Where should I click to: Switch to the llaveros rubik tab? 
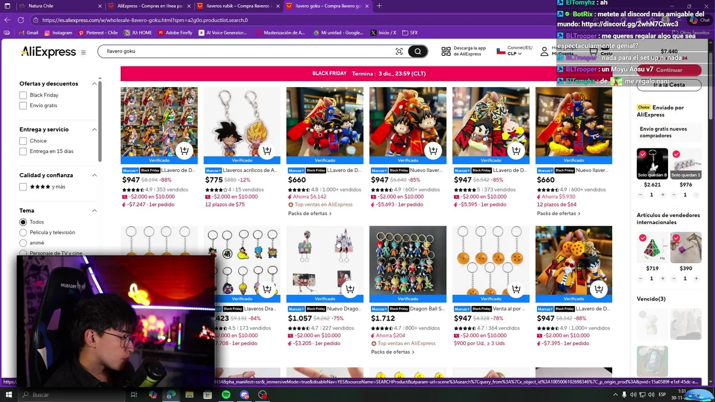pos(239,6)
